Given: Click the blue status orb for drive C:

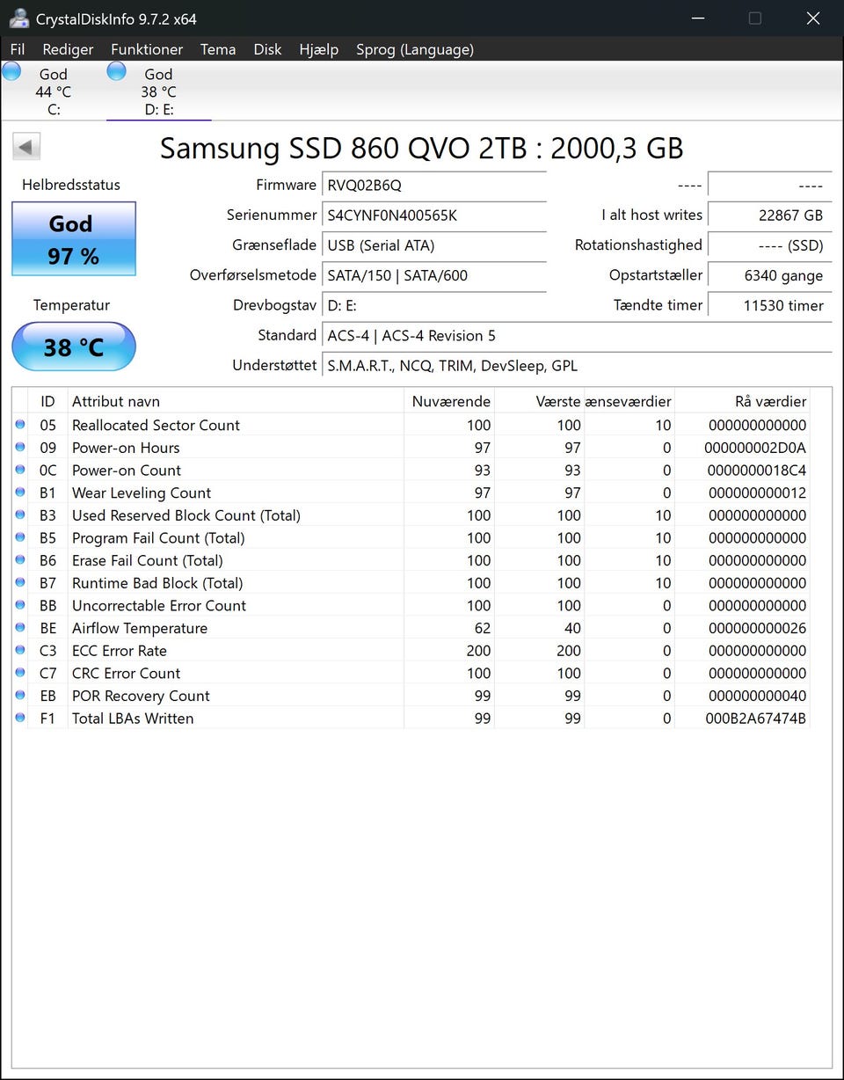Looking at the screenshot, I should point(11,72).
